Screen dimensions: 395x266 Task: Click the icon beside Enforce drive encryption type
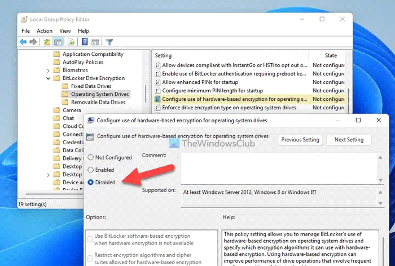(x=157, y=108)
